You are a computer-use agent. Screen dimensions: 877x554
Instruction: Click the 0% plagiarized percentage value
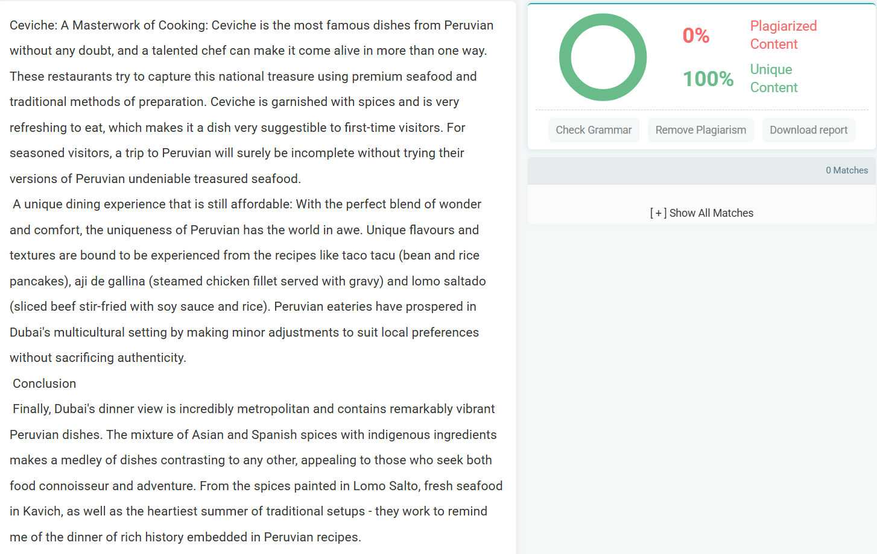pyautogui.click(x=695, y=36)
